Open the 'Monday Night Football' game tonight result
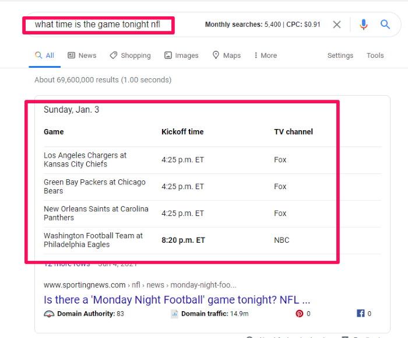This screenshot has width=408, height=338. [177, 299]
